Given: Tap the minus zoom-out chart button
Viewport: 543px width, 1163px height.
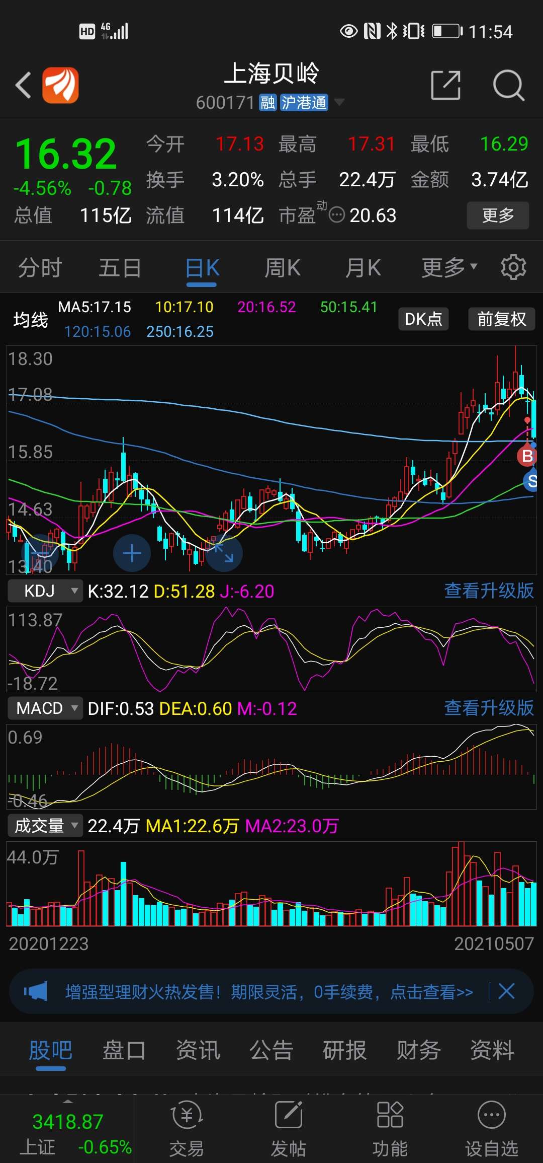Looking at the screenshot, I should 39,553.
